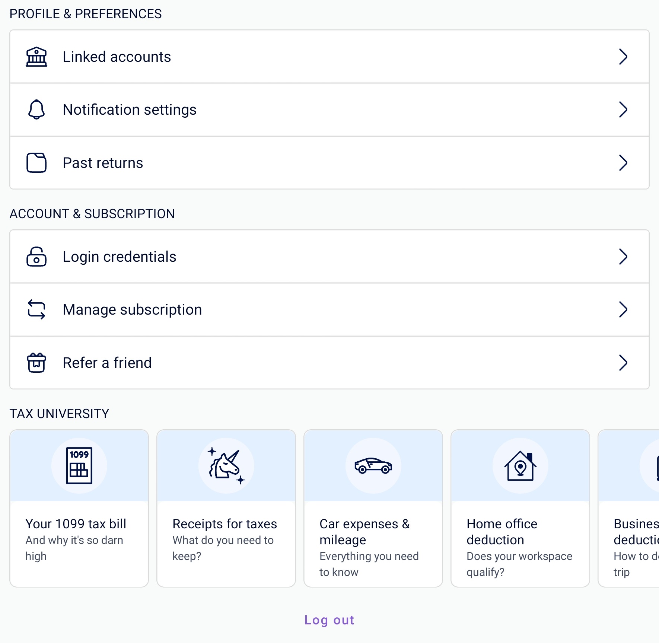Open the 'Car expenses & mileage' article title
The image size is (659, 643).
point(364,532)
